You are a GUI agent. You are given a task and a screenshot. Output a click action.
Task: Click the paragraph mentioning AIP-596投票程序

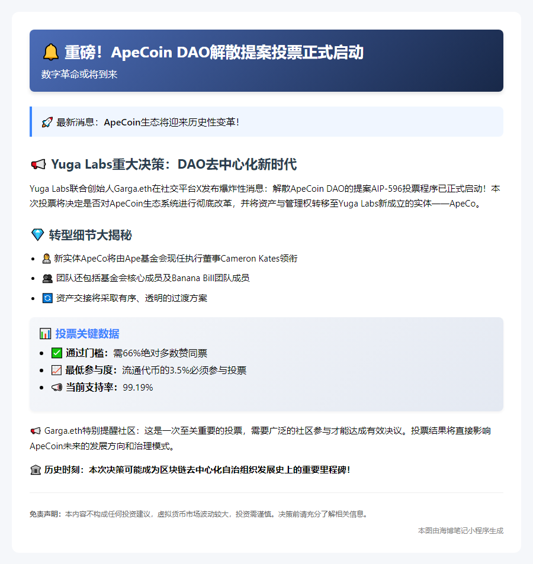click(265, 196)
